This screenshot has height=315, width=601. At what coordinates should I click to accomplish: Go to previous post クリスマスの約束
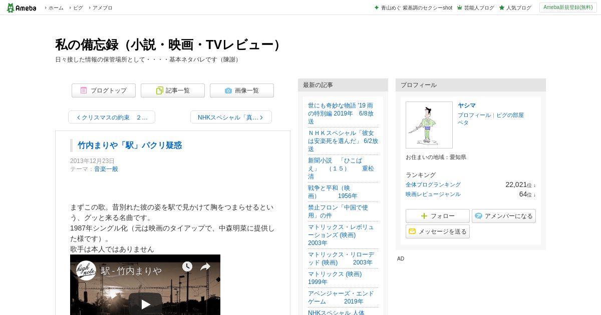(x=112, y=117)
